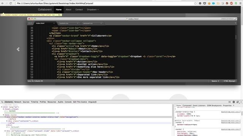Open Sublime tab list dropdown arrow
This screenshot has height=136, width=243.
(235, 23)
